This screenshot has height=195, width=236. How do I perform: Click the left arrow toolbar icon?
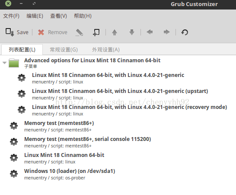[150, 32]
